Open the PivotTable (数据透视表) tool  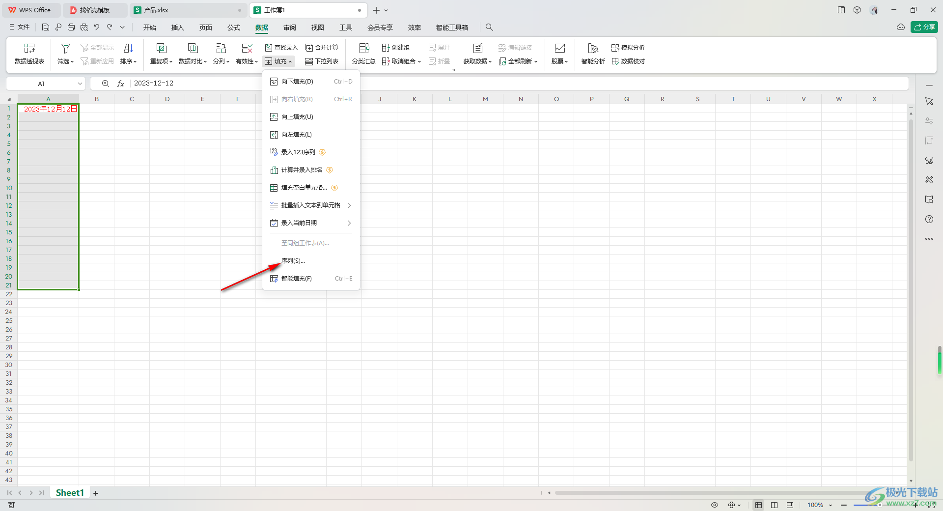click(x=29, y=54)
